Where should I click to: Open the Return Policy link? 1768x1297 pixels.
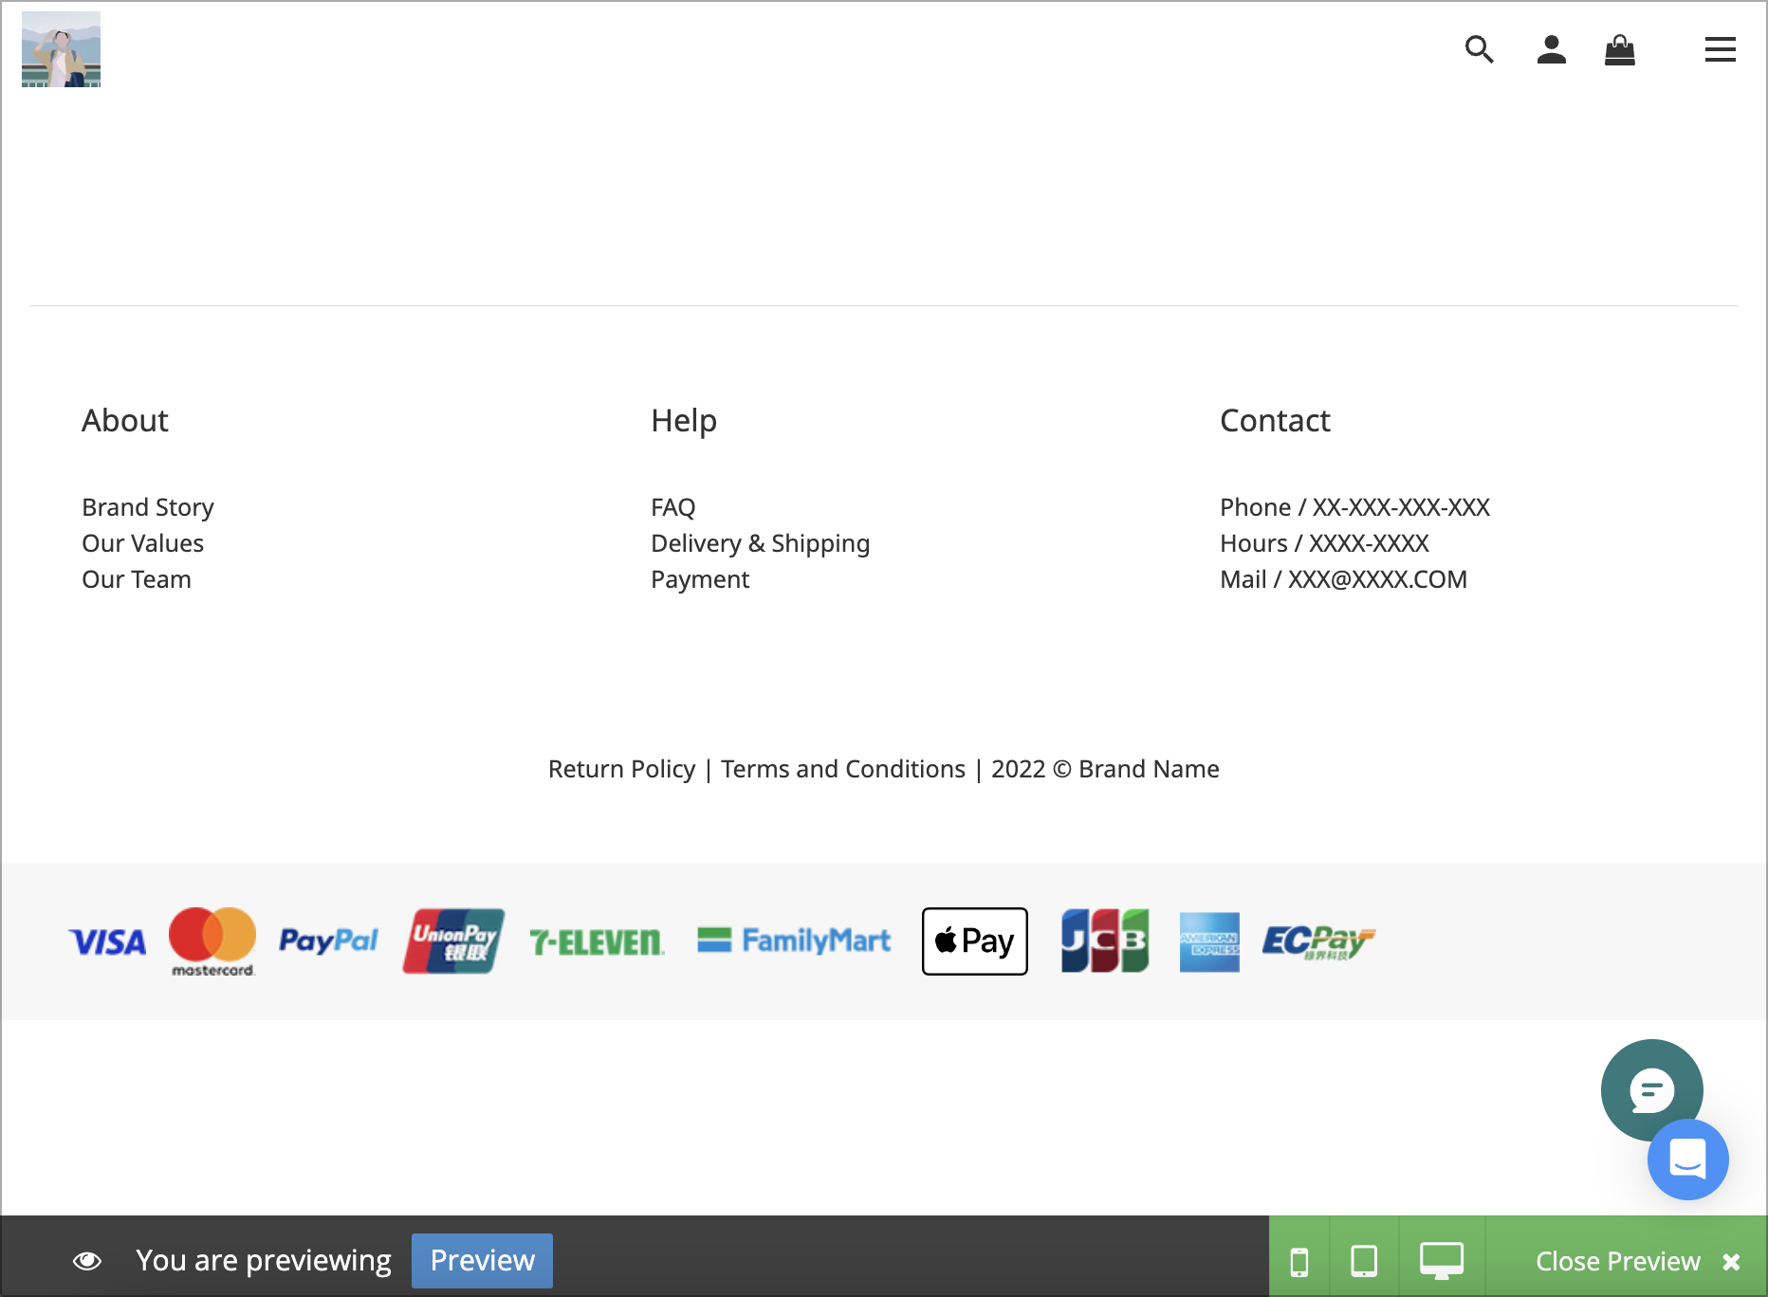coord(621,769)
